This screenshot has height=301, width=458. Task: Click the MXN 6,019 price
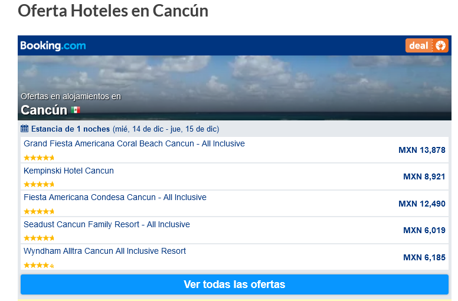[x=424, y=230]
